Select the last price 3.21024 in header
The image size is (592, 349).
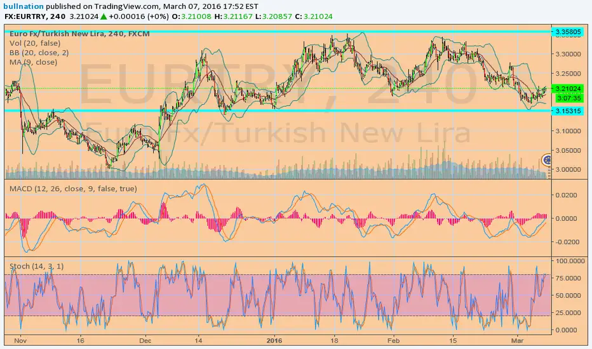[x=84, y=16]
